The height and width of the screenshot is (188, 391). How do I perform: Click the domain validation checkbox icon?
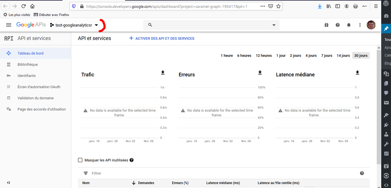8,98
